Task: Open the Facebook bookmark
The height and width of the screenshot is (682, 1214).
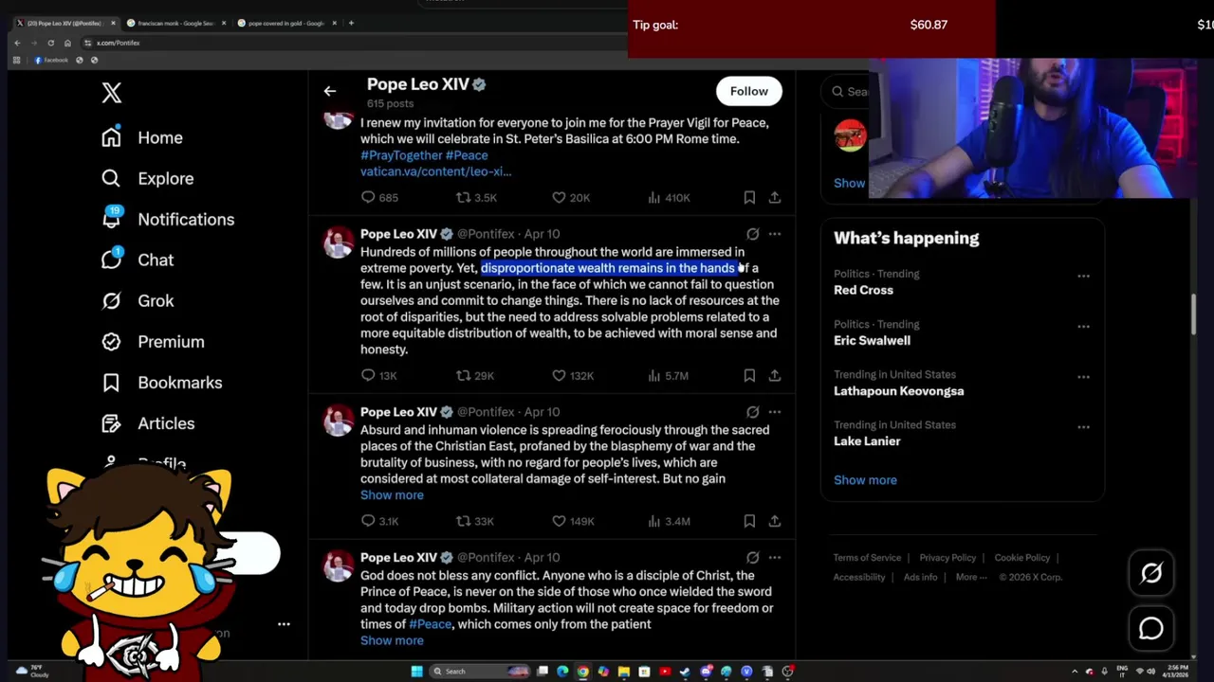Action: (x=51, y=60)
